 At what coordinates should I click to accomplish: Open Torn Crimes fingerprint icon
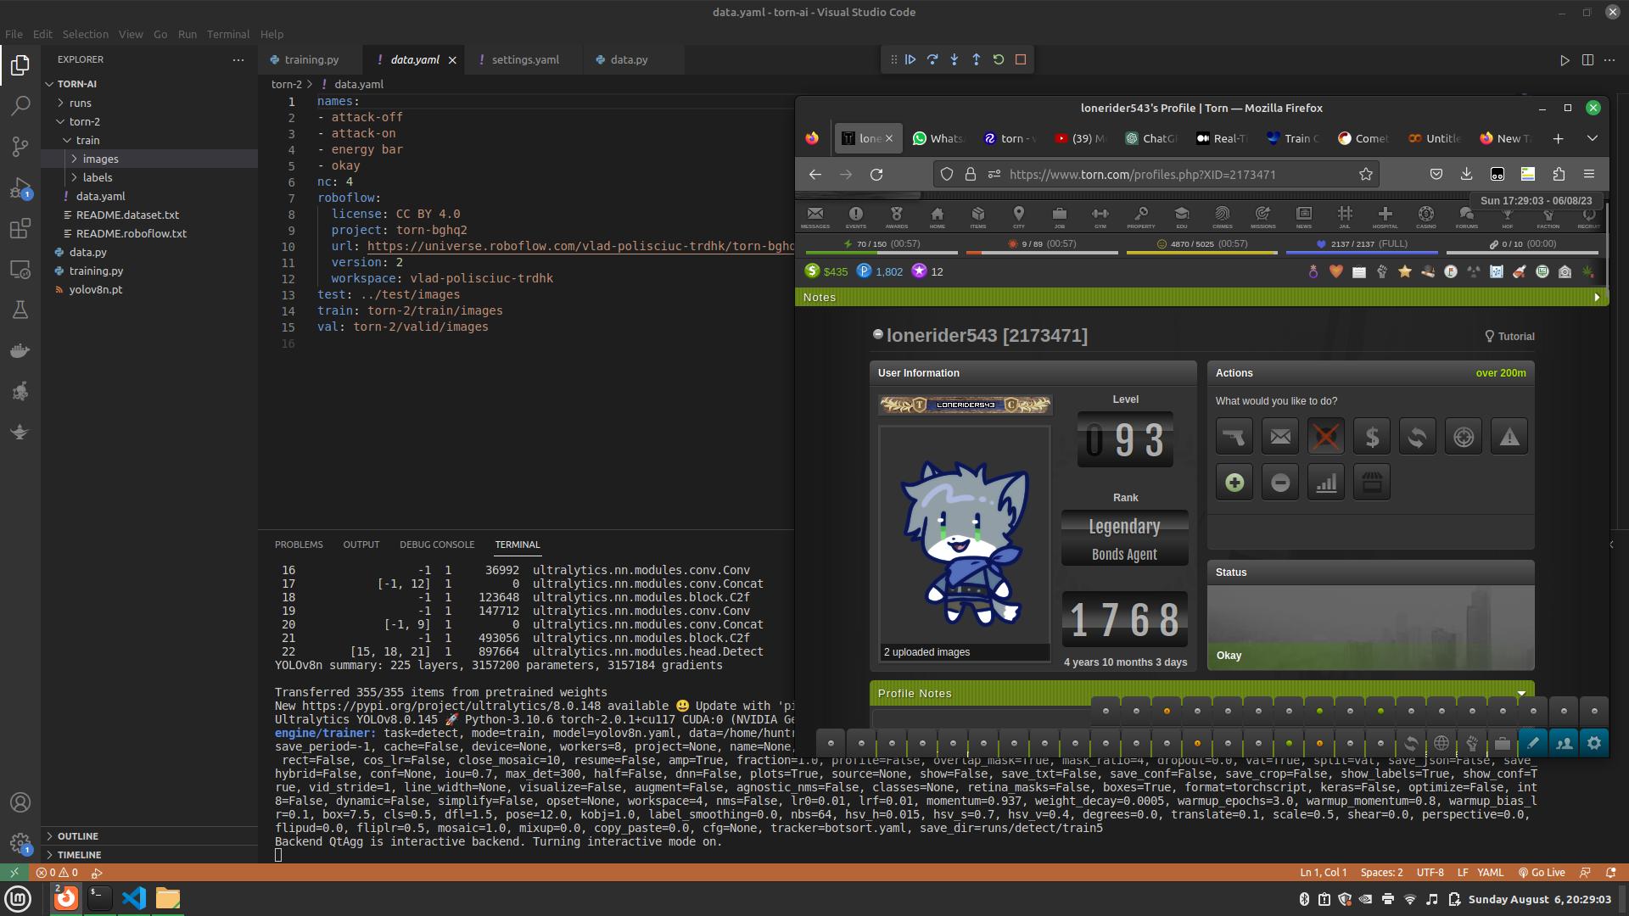coord(1223,217)
